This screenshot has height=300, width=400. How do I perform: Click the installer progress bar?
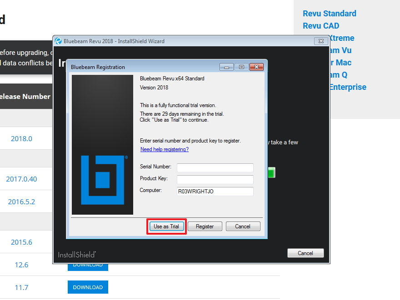(271, 172)
